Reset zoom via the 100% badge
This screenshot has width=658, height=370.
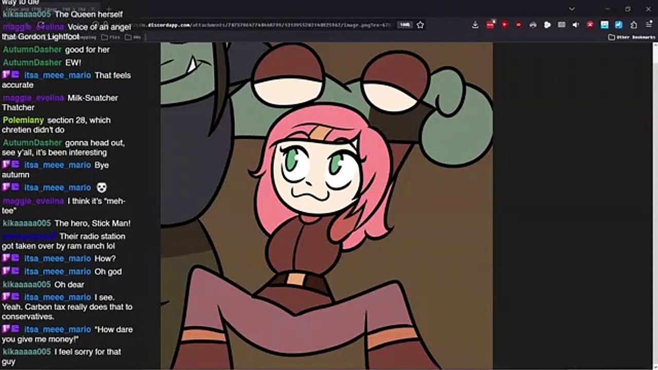coord(405,25)
